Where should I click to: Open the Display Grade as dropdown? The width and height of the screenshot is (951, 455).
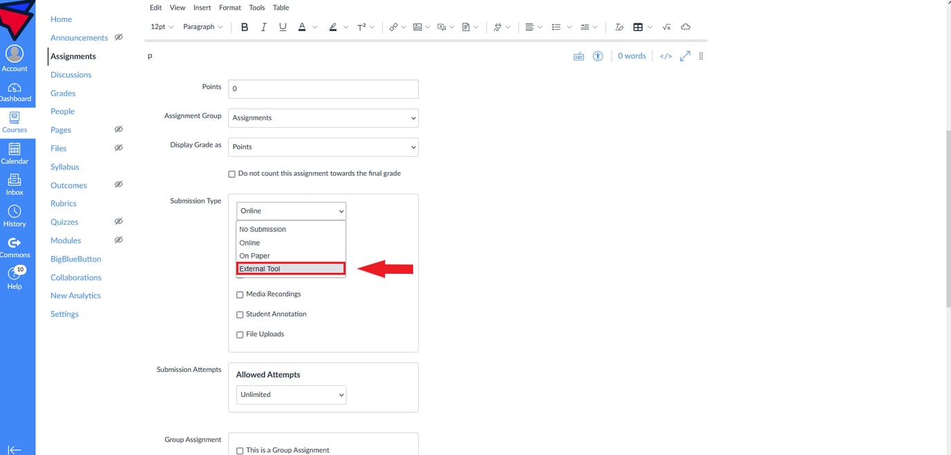pyautogui.click(x=323, y=147)
